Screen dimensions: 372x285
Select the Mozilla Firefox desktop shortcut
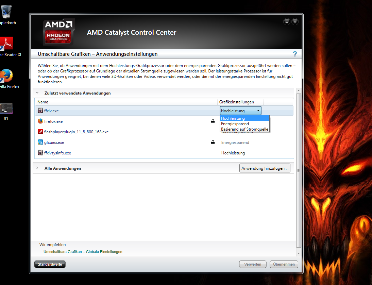7,76
